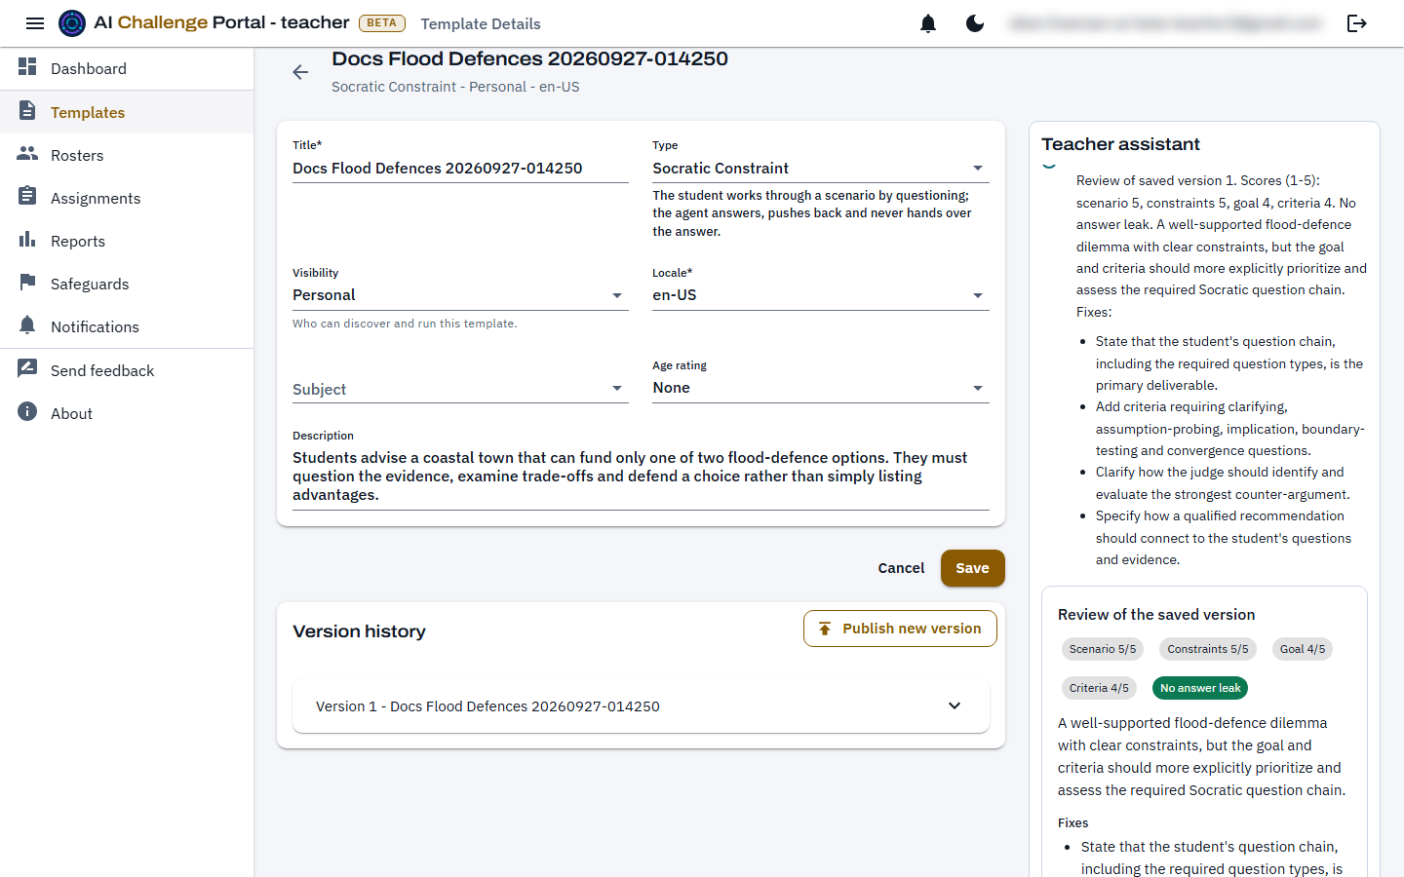
Task: Edit the Title text field
Action: pyautogui.click(x=460, y=169)
